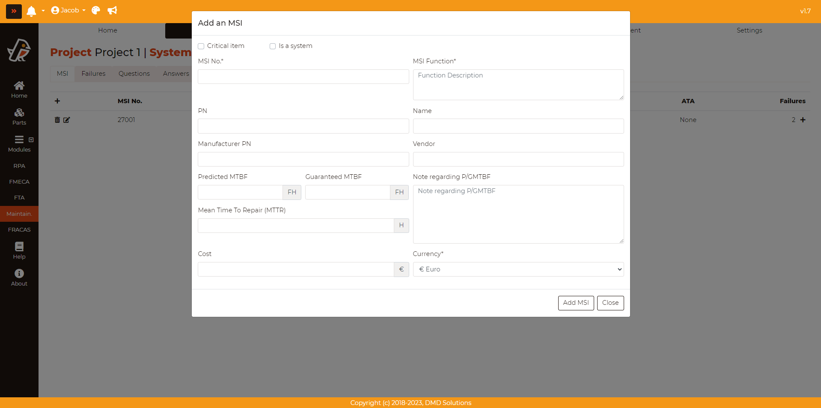
Task: Enable the Critical item checkbox
Action: [x=201, y=46]
